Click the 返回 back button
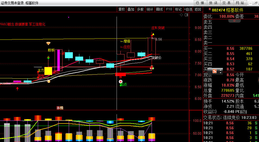 198,9
